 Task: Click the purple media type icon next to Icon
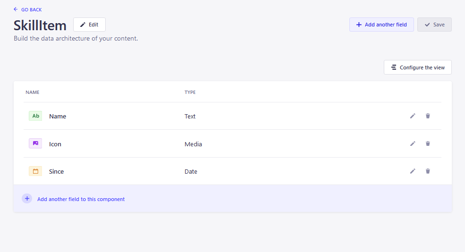pyautogui.click(x=35, y=143)
